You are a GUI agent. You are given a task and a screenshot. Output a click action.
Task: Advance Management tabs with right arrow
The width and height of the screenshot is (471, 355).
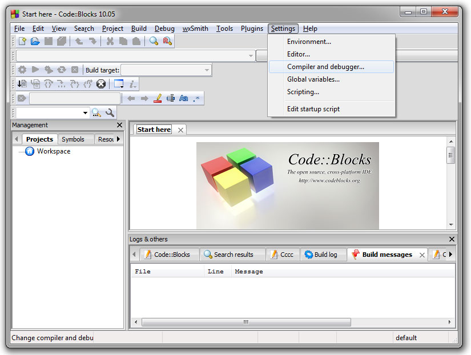(118, 139)
